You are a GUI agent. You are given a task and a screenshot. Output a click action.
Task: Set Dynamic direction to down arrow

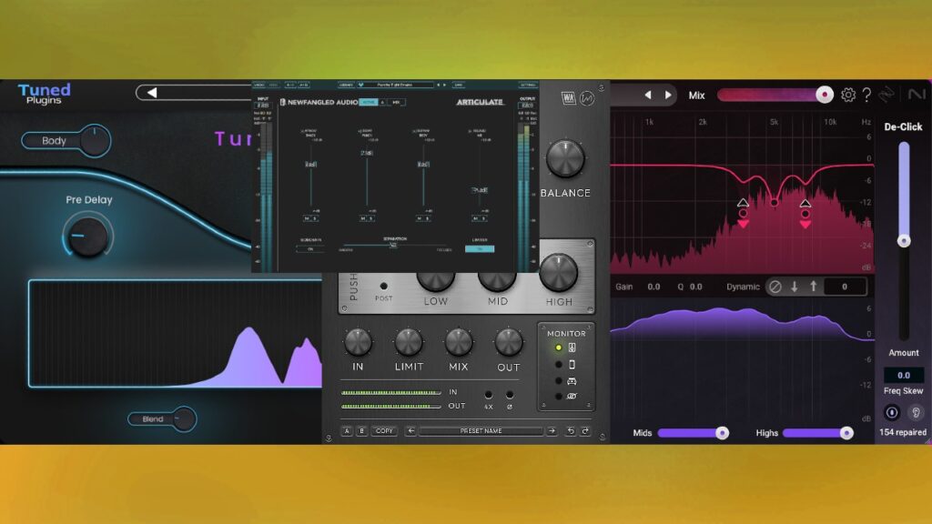click(794, 287)
